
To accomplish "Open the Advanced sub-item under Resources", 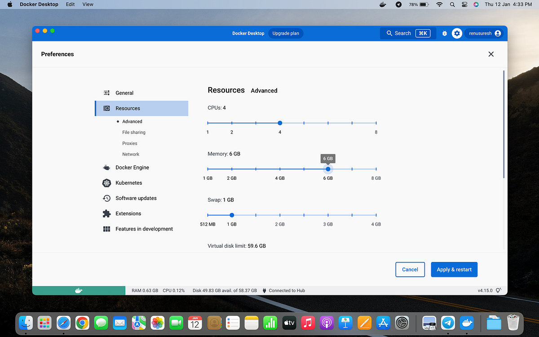I will [x=132, y=121].
